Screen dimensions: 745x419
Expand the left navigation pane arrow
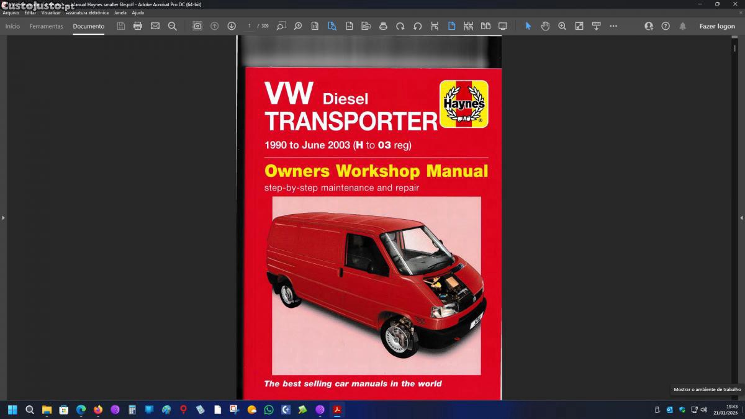point(3,218)
